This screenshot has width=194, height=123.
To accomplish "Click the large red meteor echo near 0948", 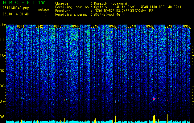I will pyautogui.click(x=154, y=99).
